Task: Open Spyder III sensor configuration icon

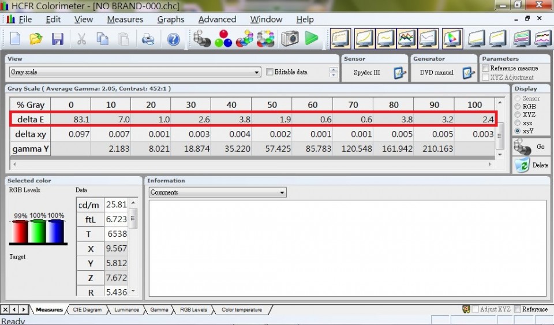Action: [399, 73]
